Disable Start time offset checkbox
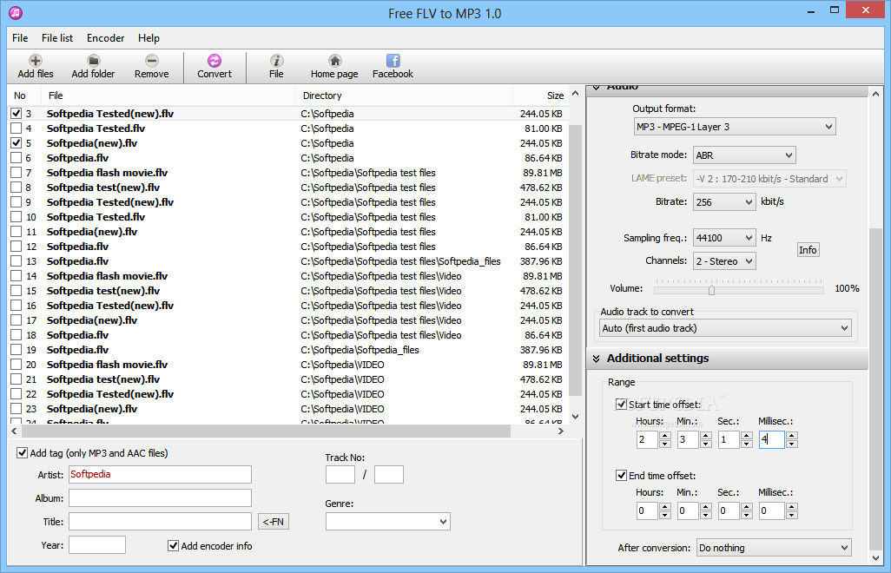The height and width of the screenshot is (573, 891). (621, 405)
